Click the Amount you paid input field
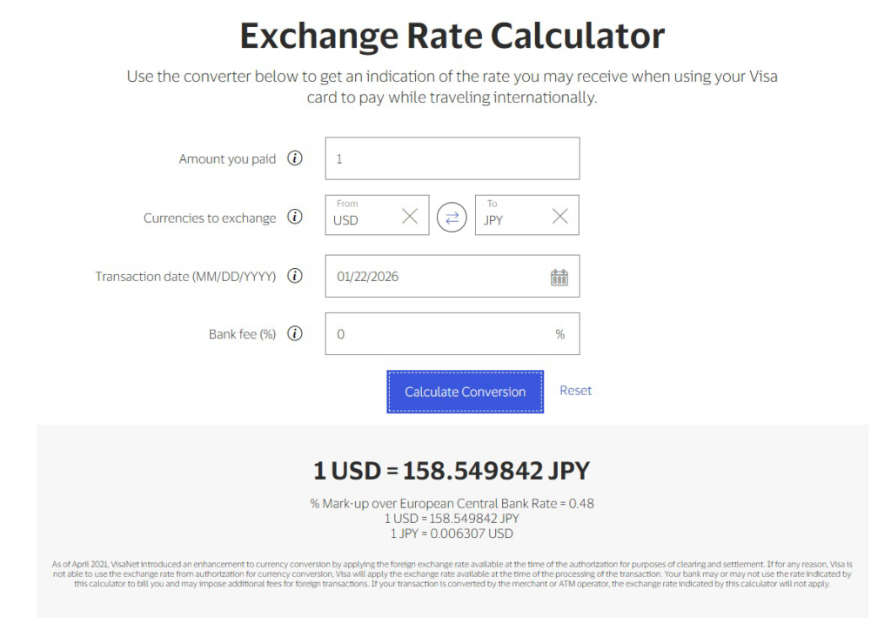Image resolution: width=891 pixels, height=624 pixels. point(452,159)
